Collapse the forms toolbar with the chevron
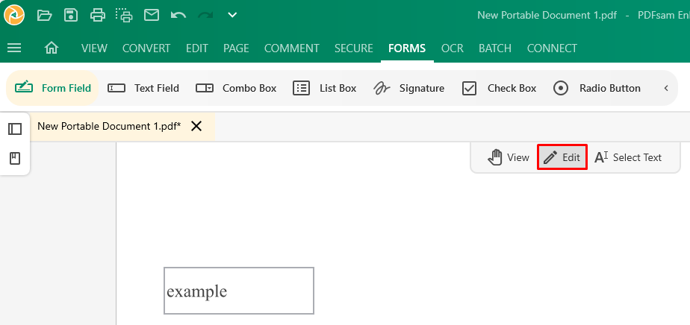This screenshot has width=690, height=325. (666, 88)
